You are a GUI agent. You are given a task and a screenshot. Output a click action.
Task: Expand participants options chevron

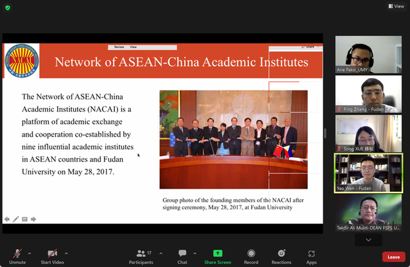[x=161, y=254]
